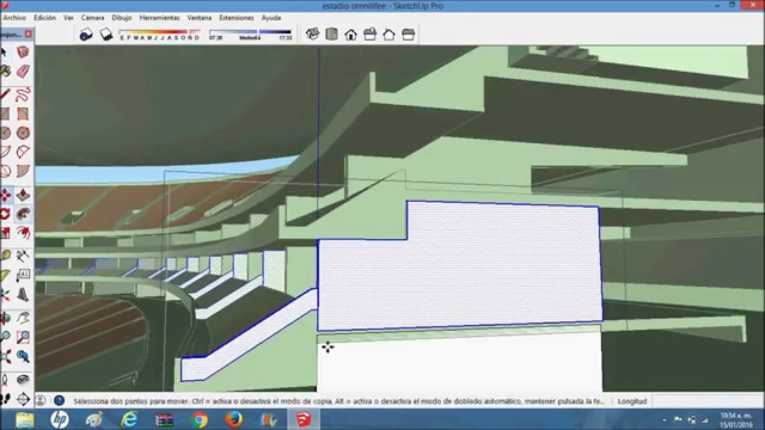
Task: Switch to Front view house icon
Action: [x=351, y=35]
